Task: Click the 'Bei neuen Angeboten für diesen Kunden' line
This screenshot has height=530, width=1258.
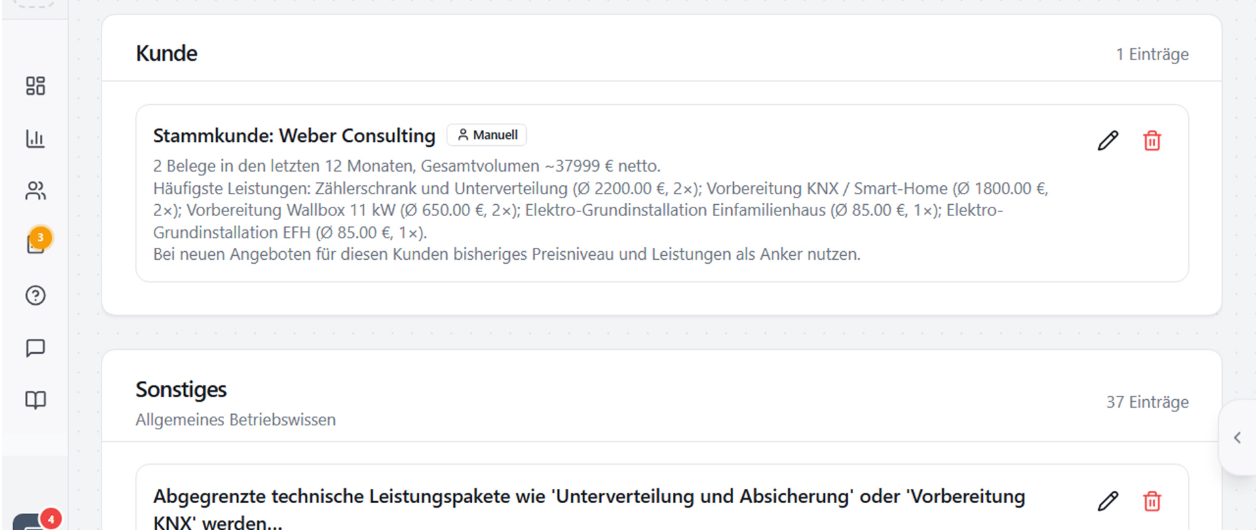Action: pyautogui.click(x=507, y=254)
